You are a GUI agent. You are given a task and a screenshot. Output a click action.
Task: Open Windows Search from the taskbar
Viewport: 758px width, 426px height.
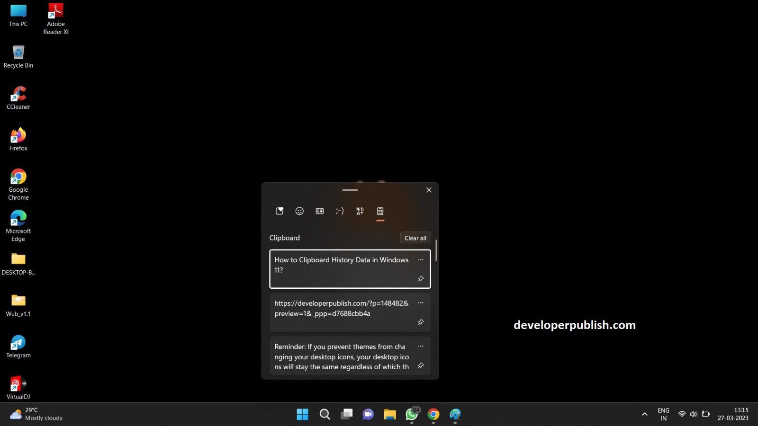click(325, 414)
